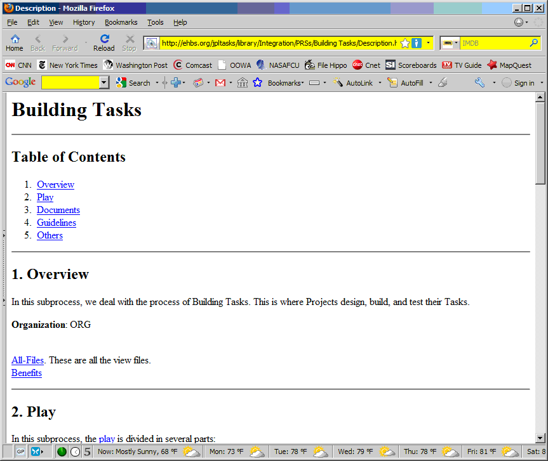Click the inline 'play' link in paragraph
The width and height of the screenshot is (548, 461).
pyautogui.click(x=107, y=439)
